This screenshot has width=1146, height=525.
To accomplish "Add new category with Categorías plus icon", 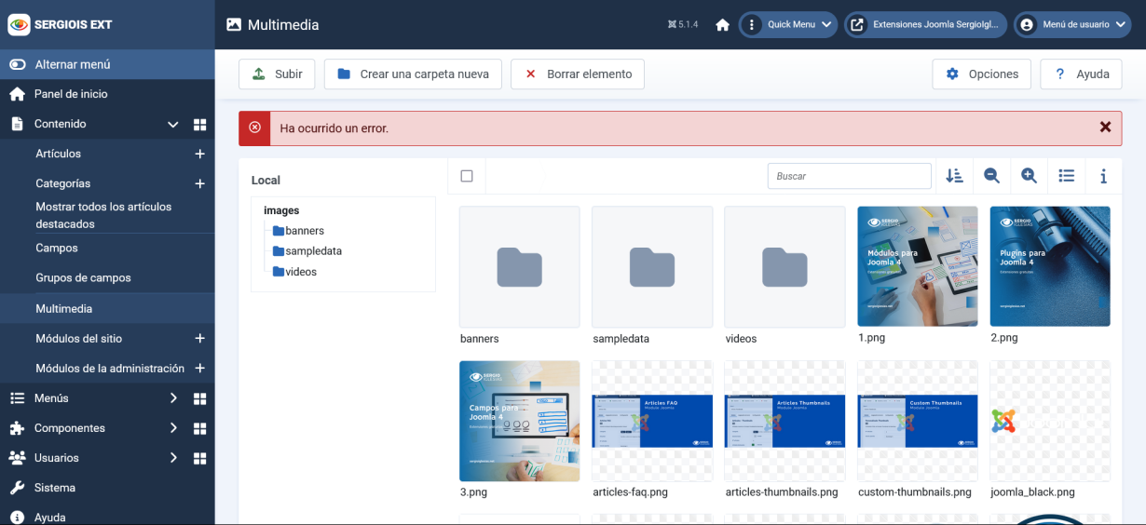I will coord(199,183).
